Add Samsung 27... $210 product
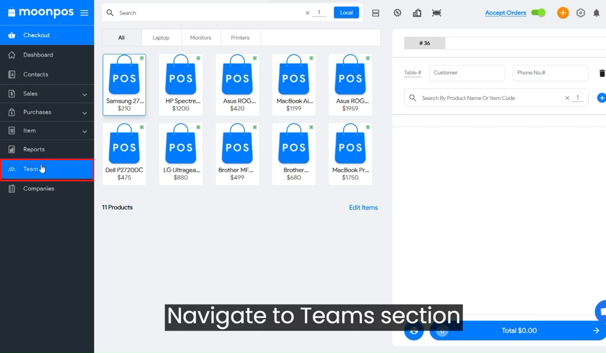 (x=124, y=85)
